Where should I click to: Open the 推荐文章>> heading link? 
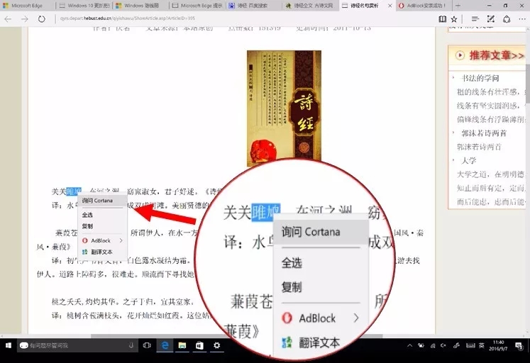tap(497, 55)
